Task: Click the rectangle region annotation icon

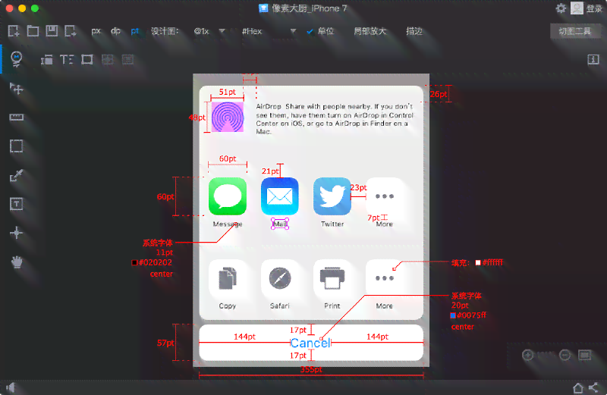Action: coord(87,60)
